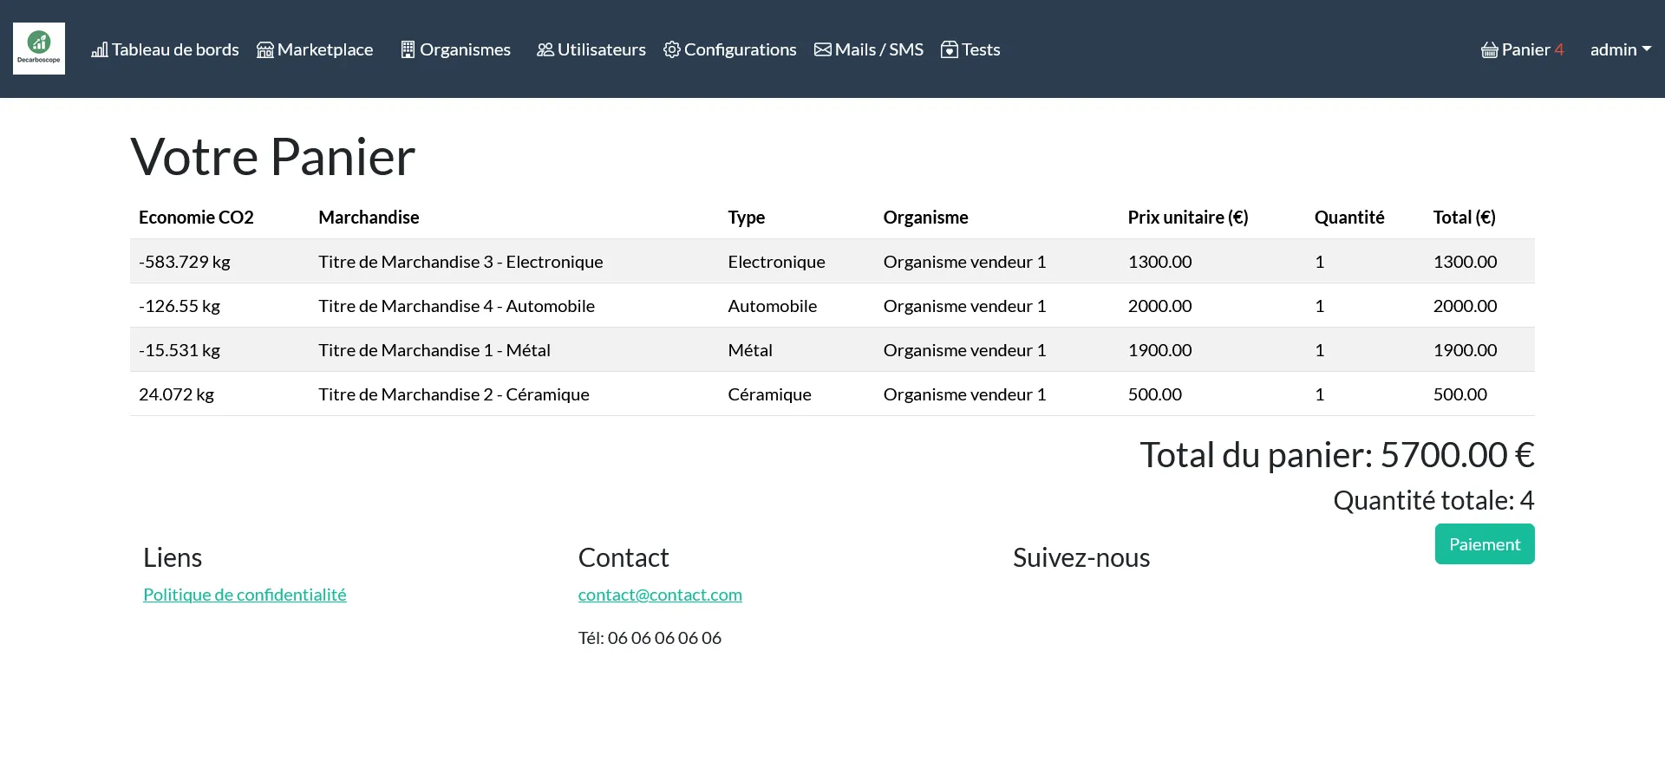Viewport: 1665px width, 761px height.
Task: Click the Tests box icon
Action: coord(950,50)
